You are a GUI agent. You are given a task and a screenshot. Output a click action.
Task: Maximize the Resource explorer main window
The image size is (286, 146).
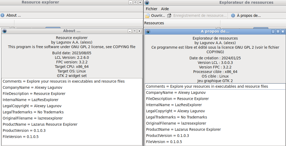tap(135, 2)
